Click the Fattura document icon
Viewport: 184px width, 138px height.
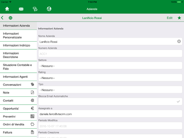32,132
